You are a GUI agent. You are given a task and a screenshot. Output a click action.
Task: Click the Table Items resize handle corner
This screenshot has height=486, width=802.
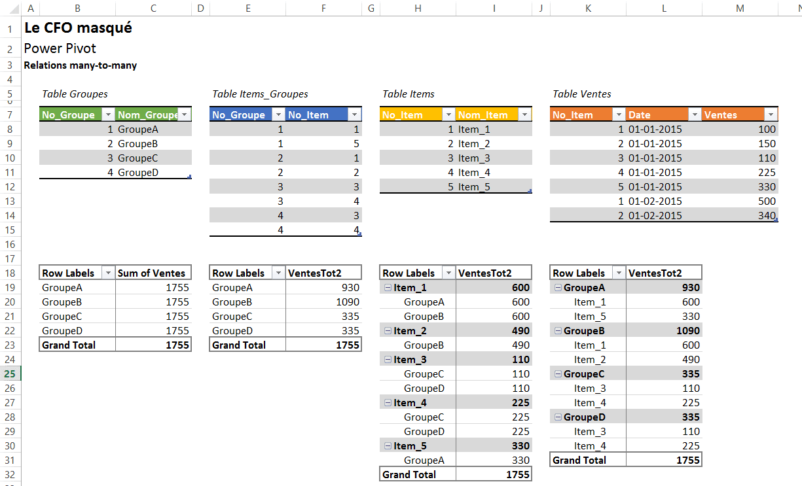click(530, 191)
